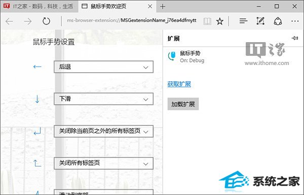
Task: Refresh the current page
Action: (x=46, y=21)
